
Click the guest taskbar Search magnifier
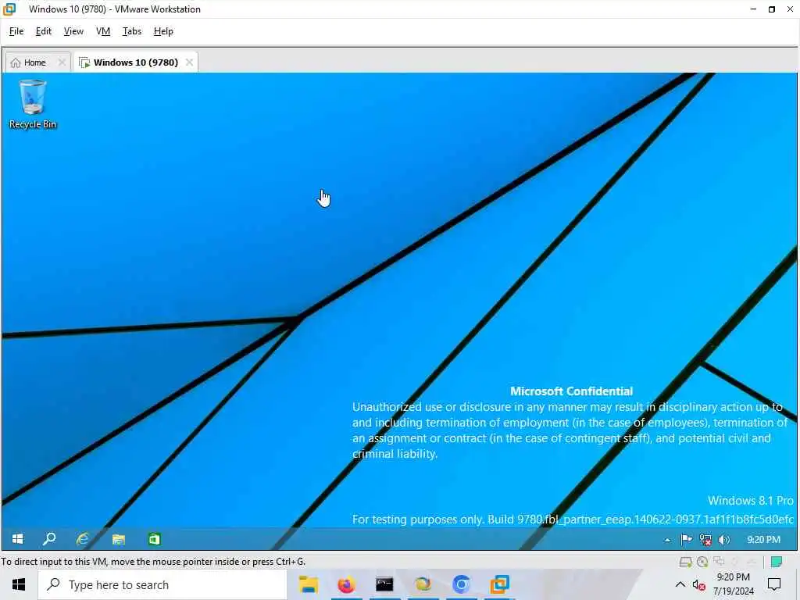(x=49, y=539)
